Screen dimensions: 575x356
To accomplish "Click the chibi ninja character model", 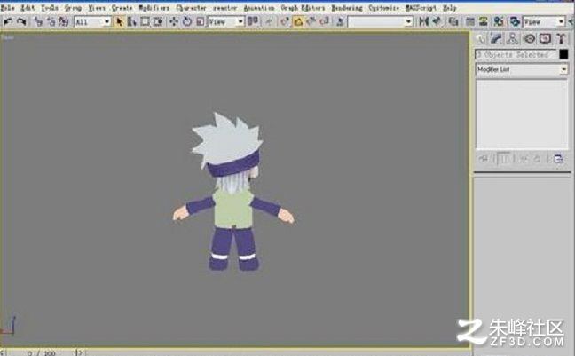I will pyautogui.click(x=233, y=193).
